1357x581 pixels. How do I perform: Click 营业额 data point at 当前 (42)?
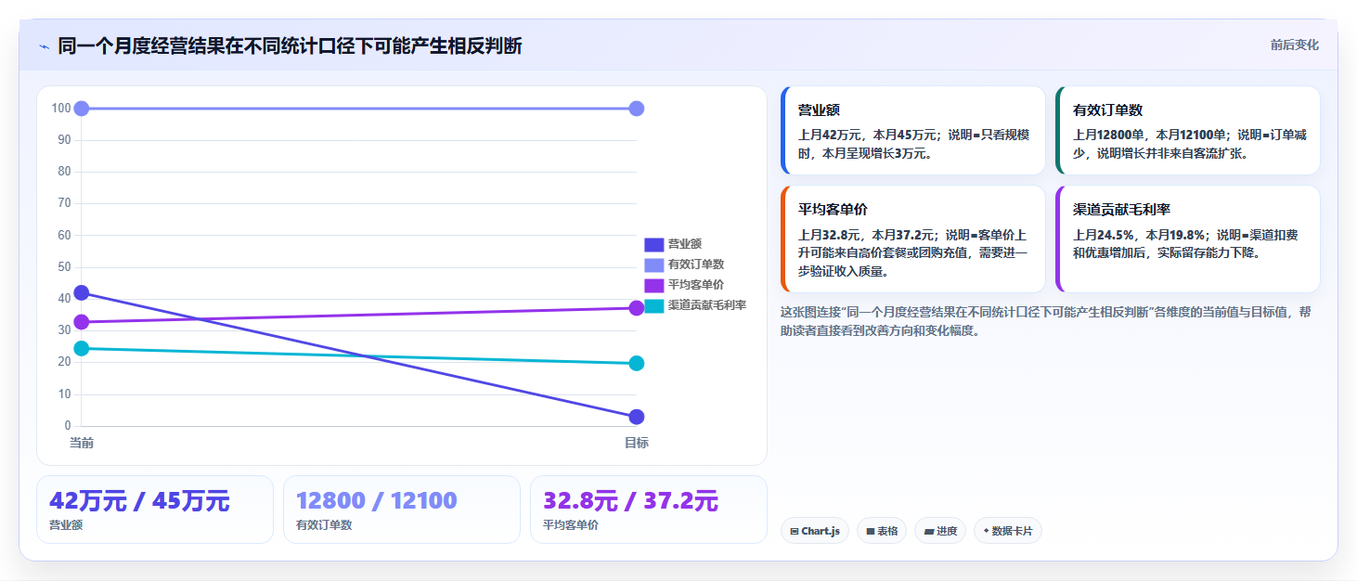(x=81, y=293)
